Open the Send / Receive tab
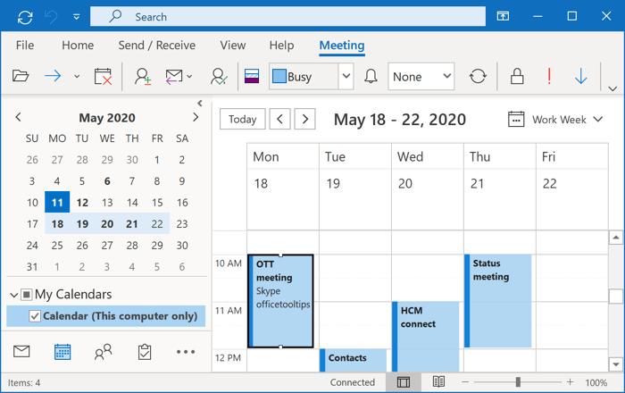 (x=156, y=46)
